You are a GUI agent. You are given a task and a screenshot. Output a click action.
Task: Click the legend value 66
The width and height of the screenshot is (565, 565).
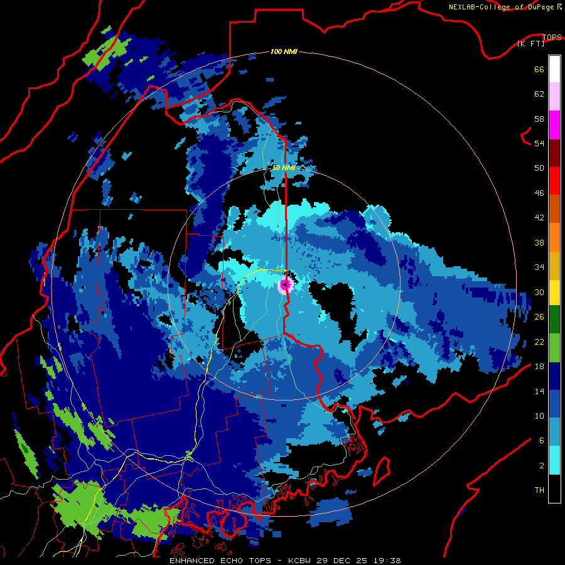click(x=539, y=70)
